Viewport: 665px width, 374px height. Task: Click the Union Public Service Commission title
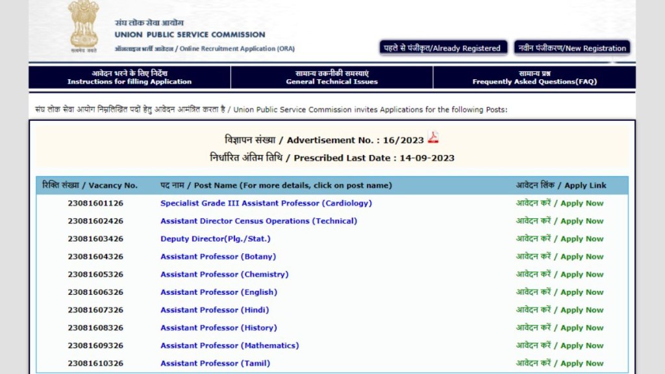pos(190,34)
